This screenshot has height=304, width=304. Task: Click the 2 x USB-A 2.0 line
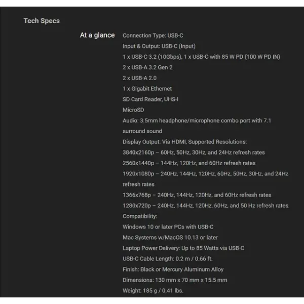139,78
